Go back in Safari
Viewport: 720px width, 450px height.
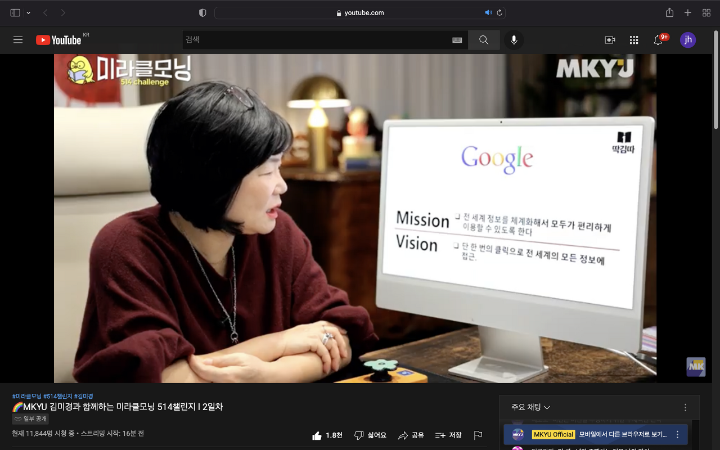[x=46, y=12]
